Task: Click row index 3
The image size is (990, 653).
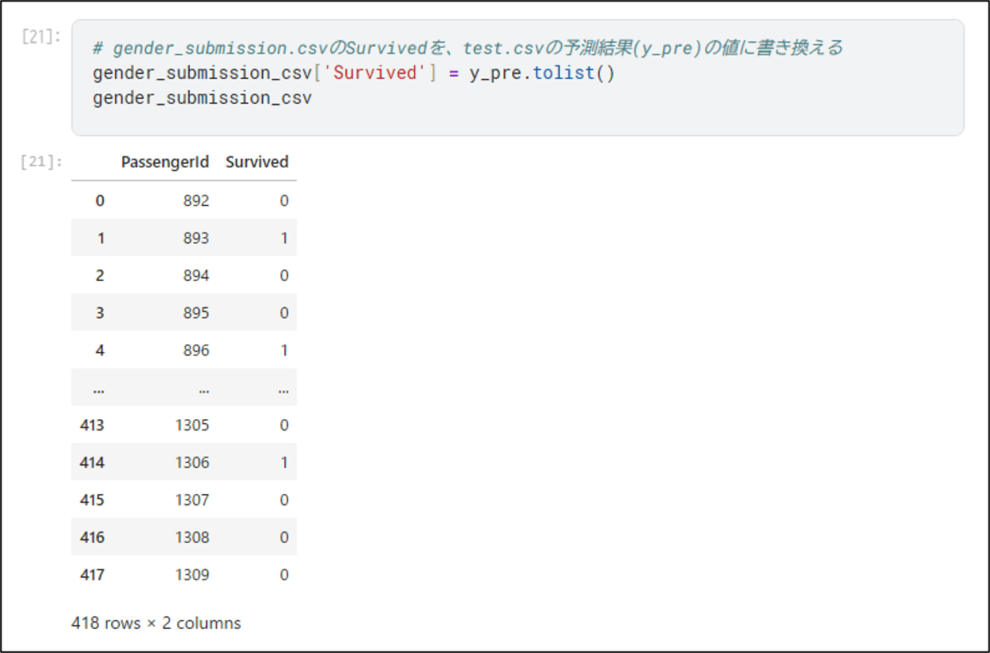Action: pos(100,313)
